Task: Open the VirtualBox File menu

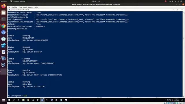Action: pyautogui.click(x=9, y=7)
